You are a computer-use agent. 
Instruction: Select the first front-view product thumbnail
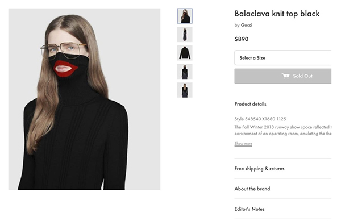click(185, 16)
